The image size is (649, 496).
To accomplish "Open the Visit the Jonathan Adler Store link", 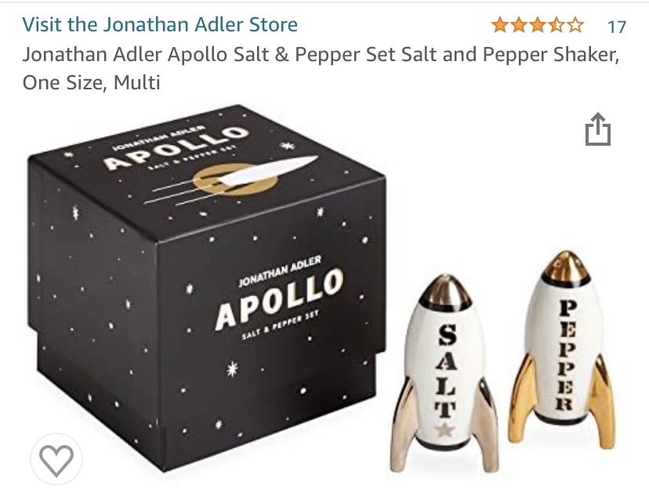I will pos(160,24).
